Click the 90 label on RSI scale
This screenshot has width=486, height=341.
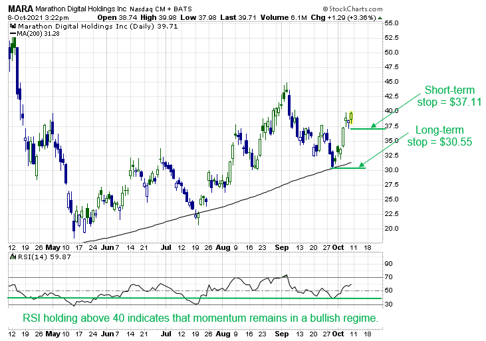[x=389, y=264]
